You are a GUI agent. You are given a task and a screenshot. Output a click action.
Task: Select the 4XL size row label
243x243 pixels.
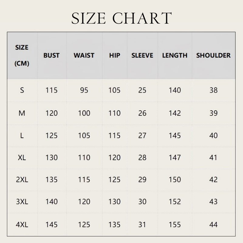22,225
